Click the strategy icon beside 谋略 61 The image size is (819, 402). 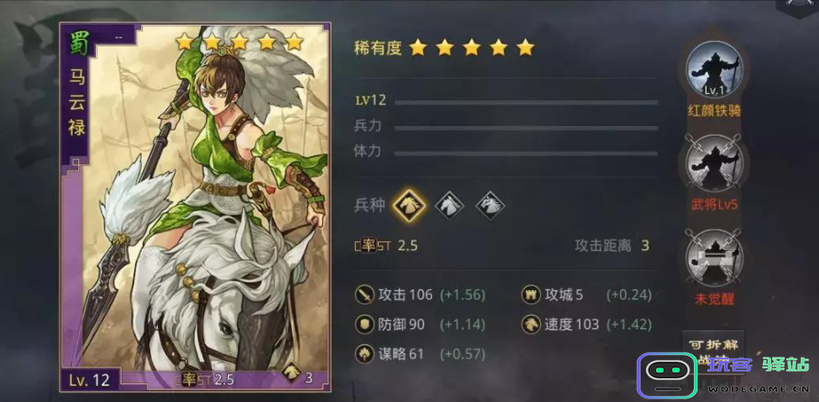pos(364,354)
